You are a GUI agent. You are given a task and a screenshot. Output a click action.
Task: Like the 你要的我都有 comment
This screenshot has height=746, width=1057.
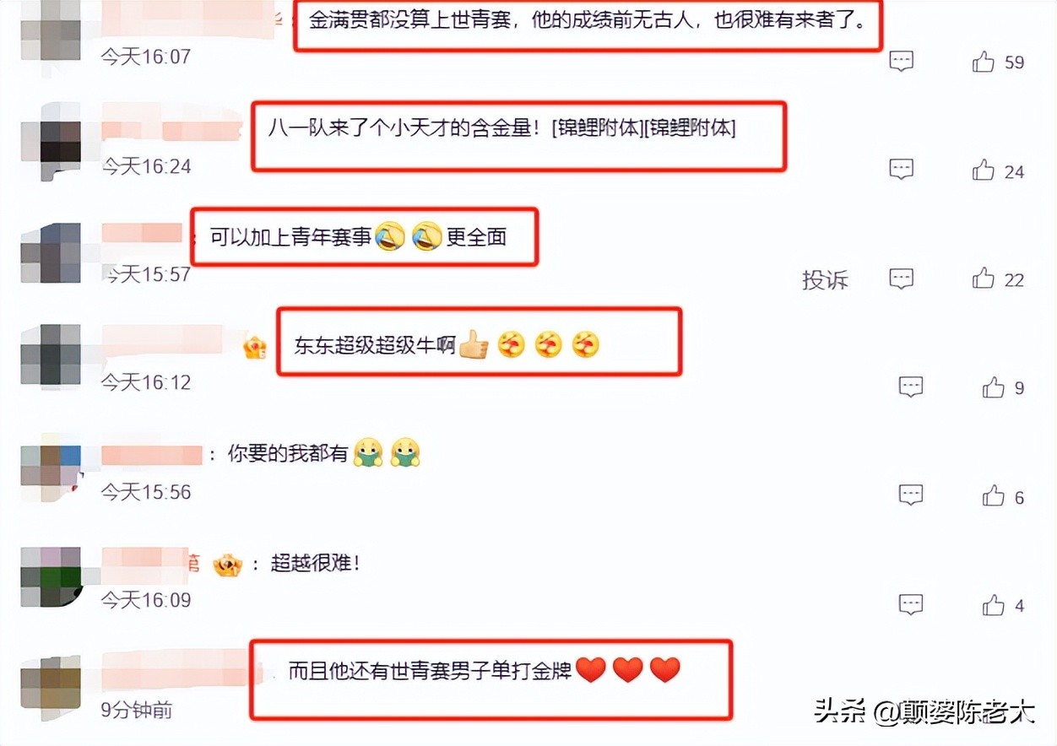[x=994, y=496]
